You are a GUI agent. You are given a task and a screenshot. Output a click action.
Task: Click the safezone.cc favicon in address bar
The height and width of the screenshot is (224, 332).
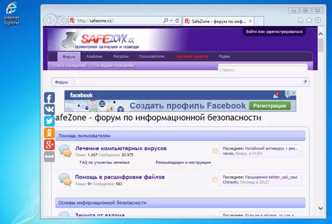(x=72, y=20)
